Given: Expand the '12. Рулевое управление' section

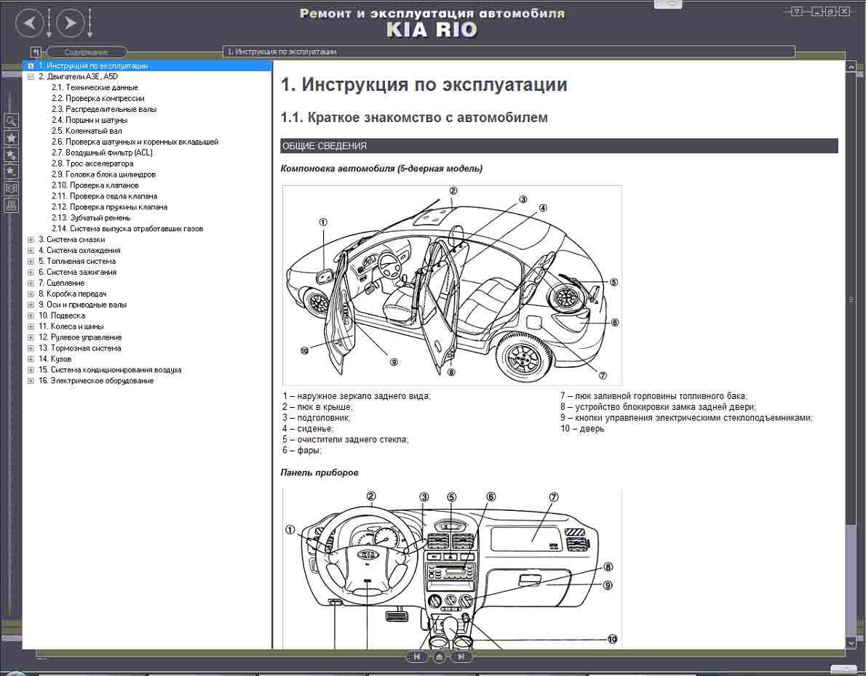Looking at the screenshot, I should point(31,337).
